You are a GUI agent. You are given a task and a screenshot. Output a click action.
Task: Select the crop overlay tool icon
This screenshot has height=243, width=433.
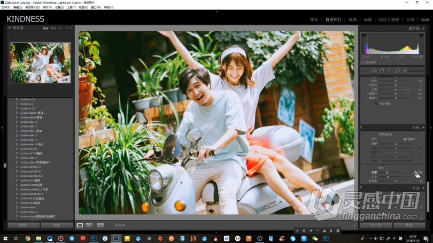365,70
